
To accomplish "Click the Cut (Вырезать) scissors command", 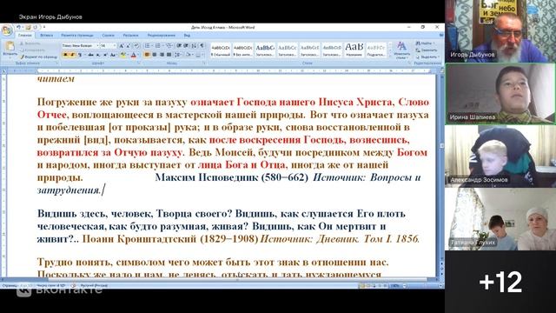I will click(x=30, y=43).
